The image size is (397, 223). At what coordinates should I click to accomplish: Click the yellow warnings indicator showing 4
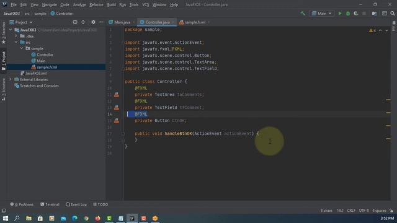click(x=372, y=30)
